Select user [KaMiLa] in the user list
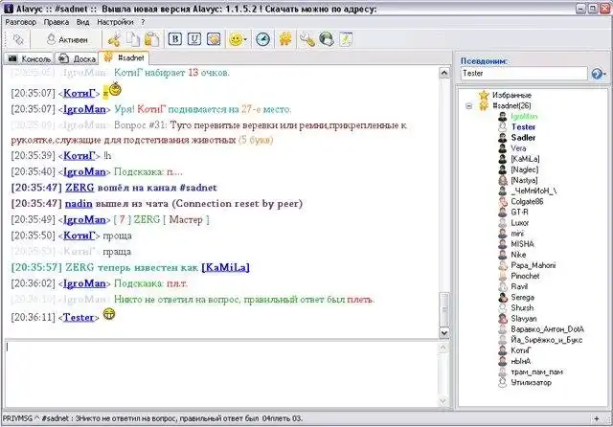Screen dimensions: 613x427 [x=525, y=159]
